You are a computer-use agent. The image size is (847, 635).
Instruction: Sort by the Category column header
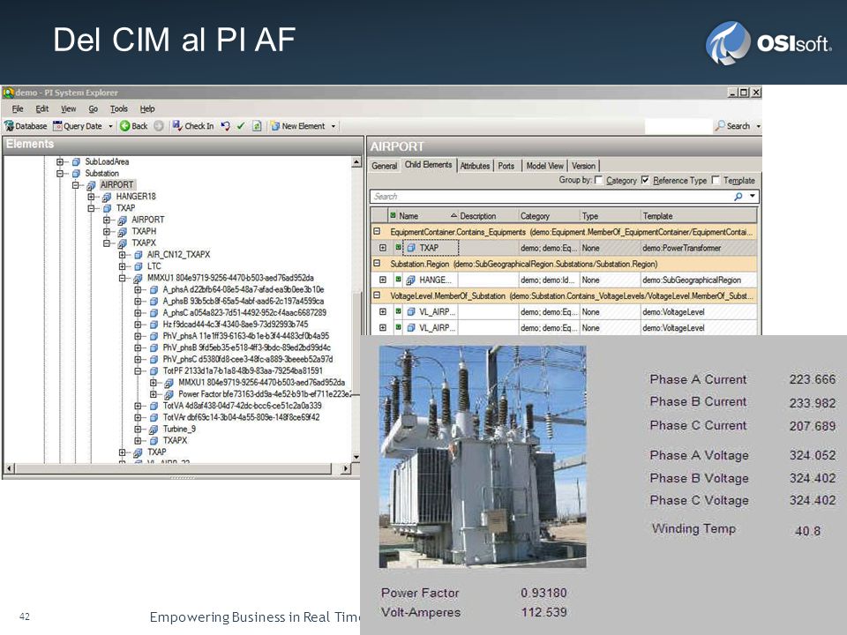point(550,216)
